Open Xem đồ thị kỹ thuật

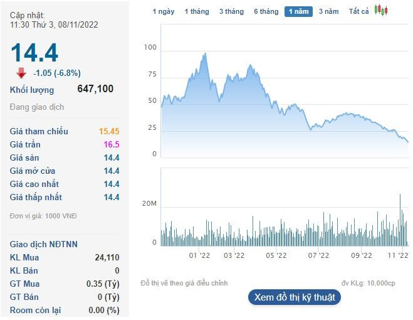[294, 297]
